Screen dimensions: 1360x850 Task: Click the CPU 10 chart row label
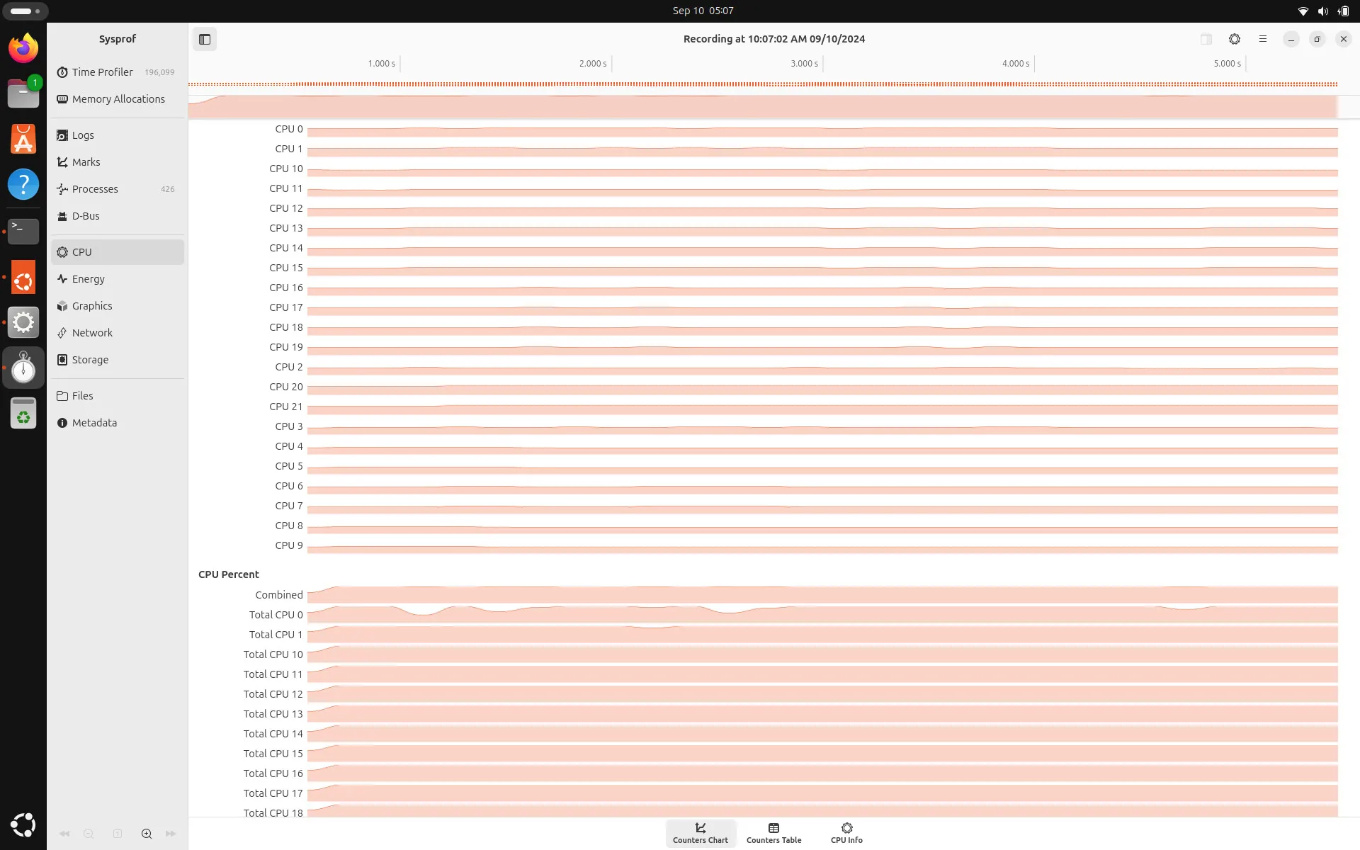click(286, 169)
